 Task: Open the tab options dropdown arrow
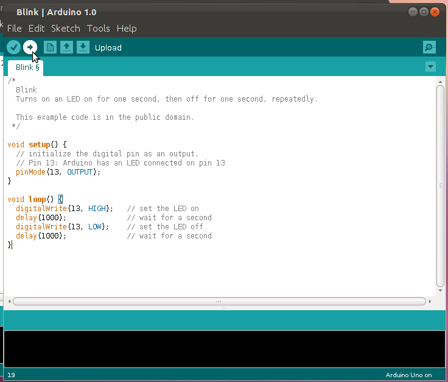[430, 67]
